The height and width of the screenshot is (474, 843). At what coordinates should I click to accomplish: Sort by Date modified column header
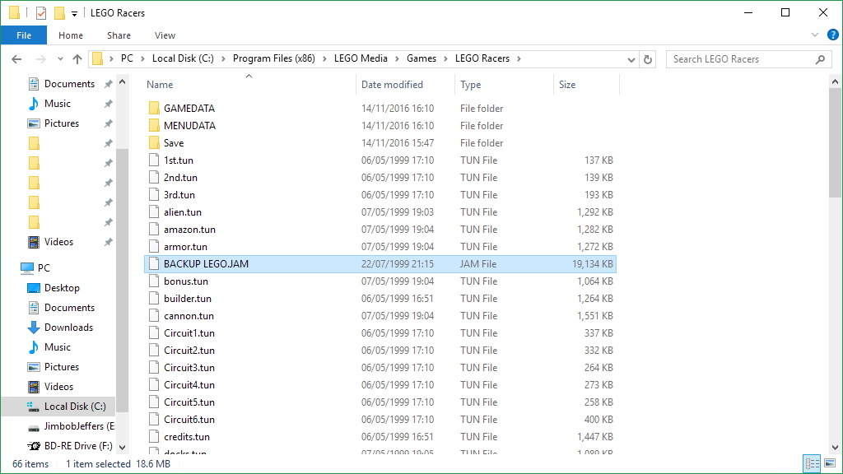point(405,85)
